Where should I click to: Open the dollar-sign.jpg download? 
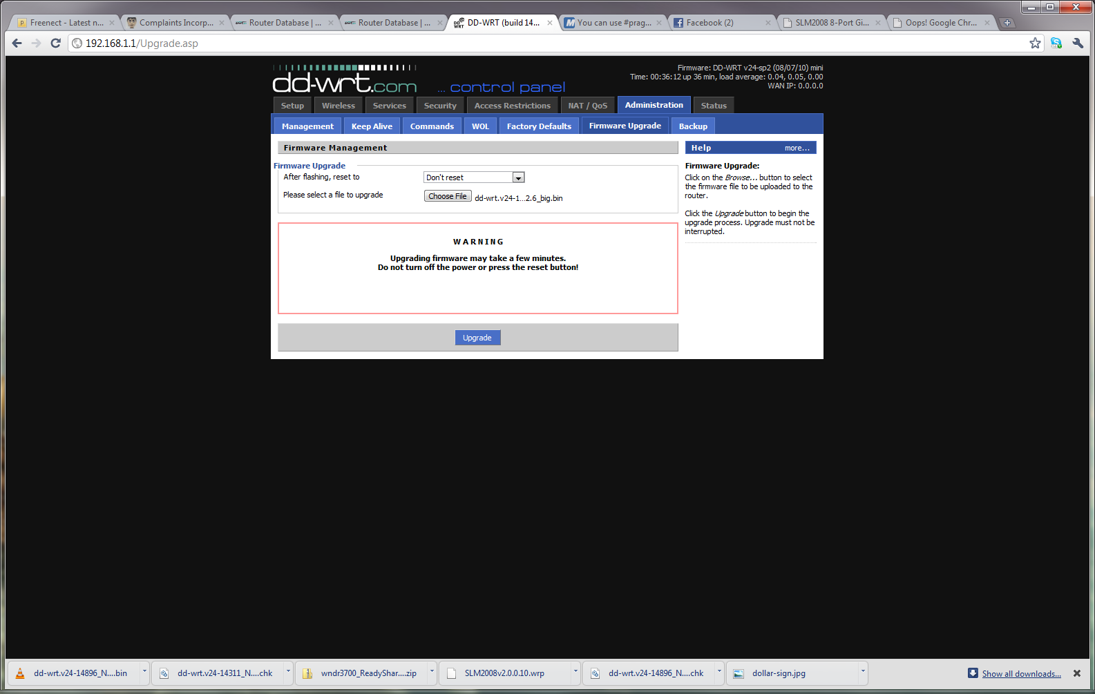[779, 673]
